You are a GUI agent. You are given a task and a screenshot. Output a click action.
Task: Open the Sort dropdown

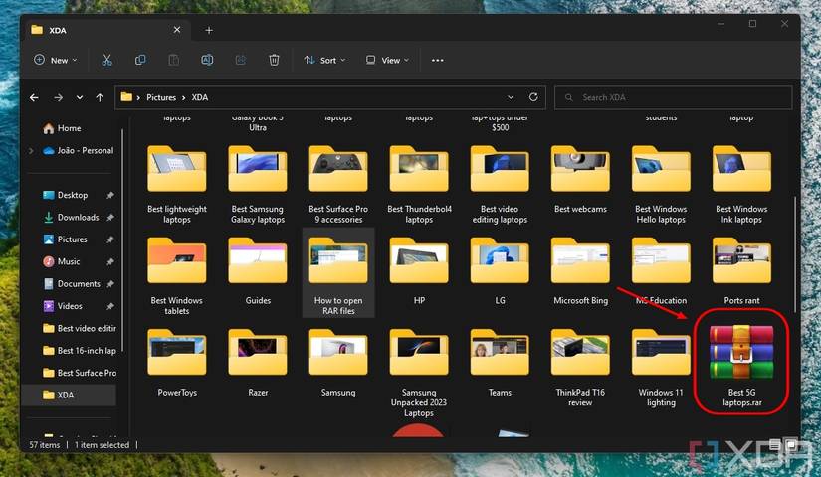tap(324, 60)
